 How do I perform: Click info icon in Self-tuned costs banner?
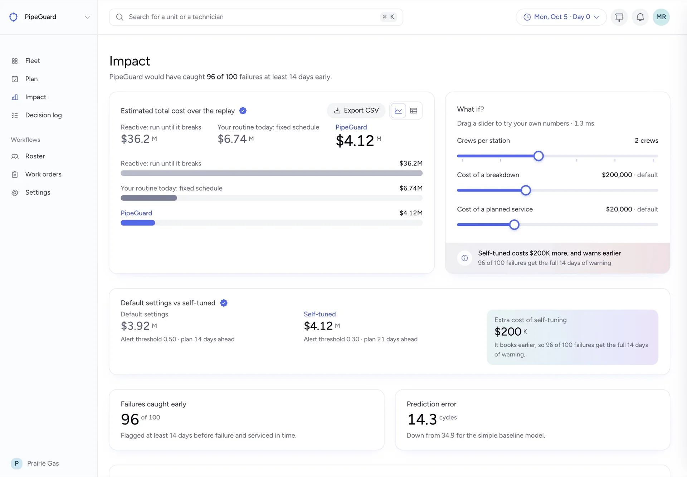pos(464,258)
